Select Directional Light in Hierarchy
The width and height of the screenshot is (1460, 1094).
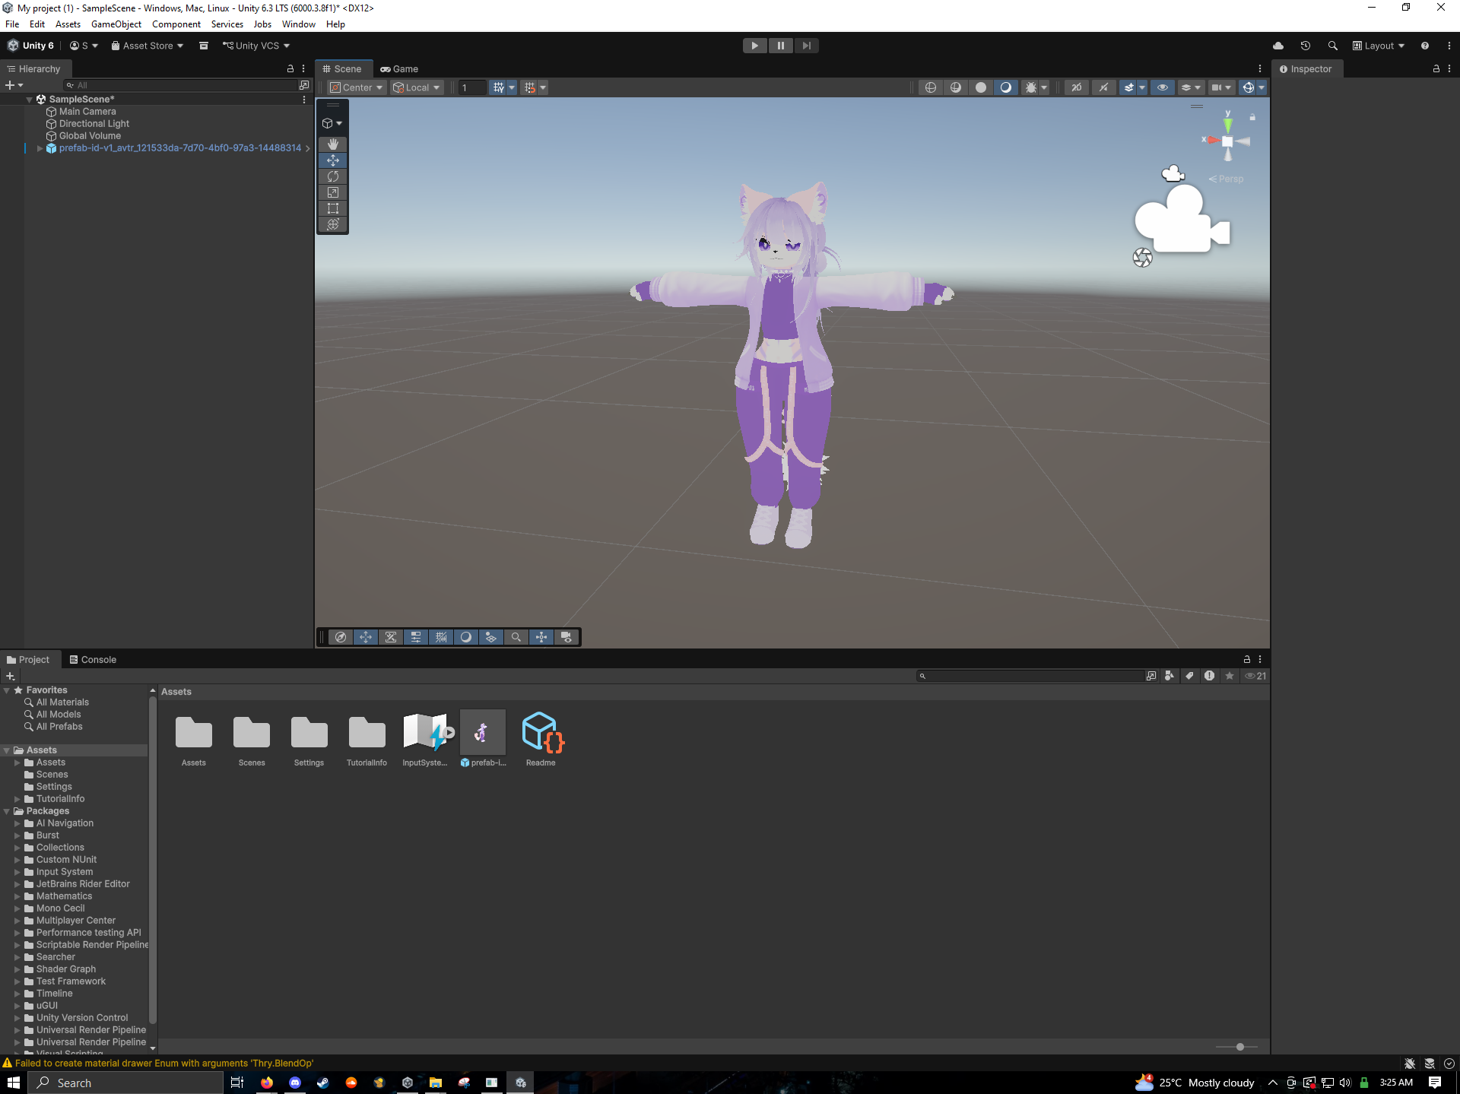(x=94, y=124)
